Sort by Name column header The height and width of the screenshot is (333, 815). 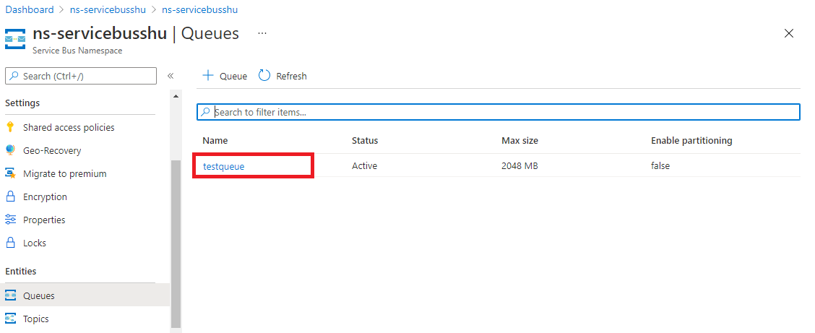coord(215,140)
